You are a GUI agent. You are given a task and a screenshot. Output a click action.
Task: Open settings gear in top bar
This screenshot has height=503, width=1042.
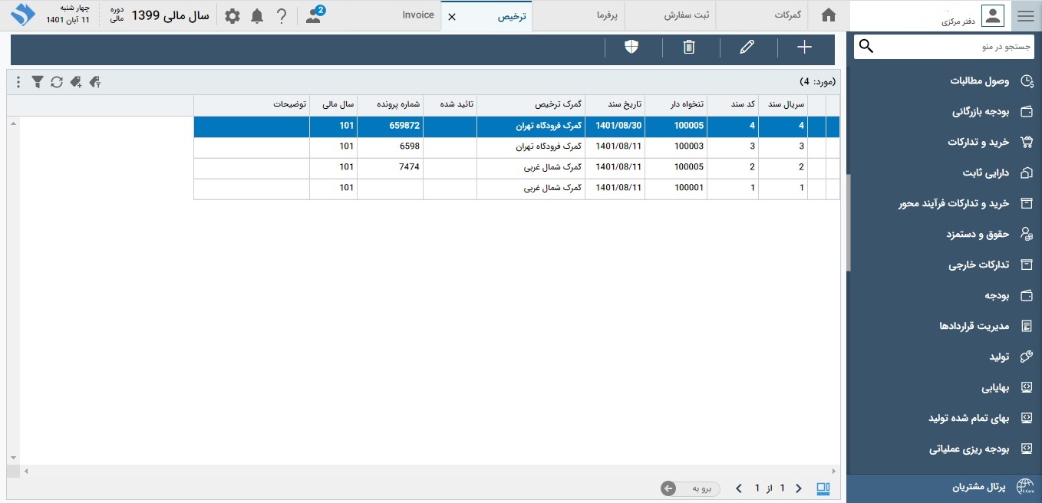[232, 16]
